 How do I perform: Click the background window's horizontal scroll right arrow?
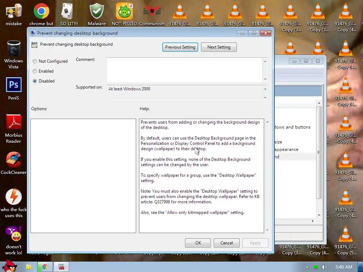(313, 221)
